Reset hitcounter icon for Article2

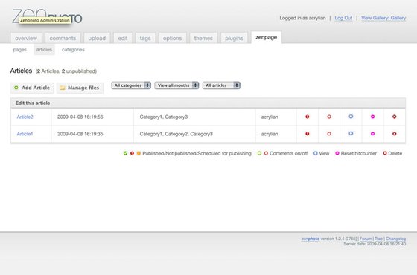(372, 117)
